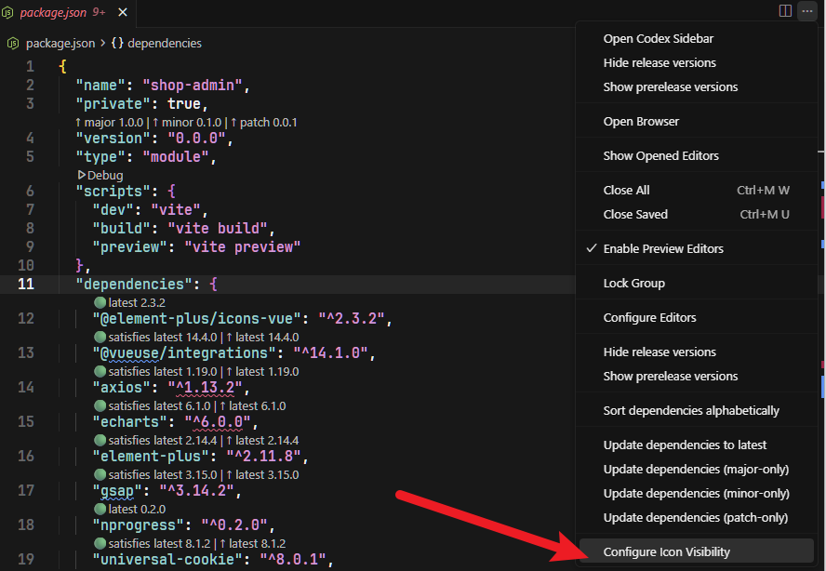Viewport: 826px width, 571px height.
Task: Close the package.json tab
Action: [123, 12]
